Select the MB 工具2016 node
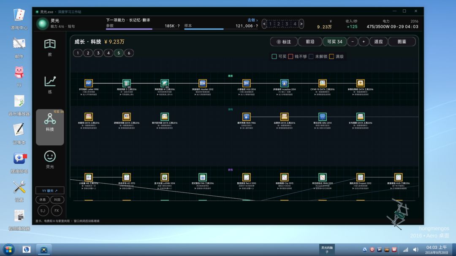Screen dimensions: 456x256 [89, 177]
